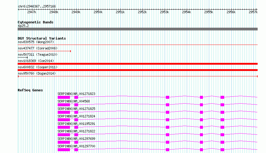
Task: Click the 2950k ruler position
Action: [98, 12]
